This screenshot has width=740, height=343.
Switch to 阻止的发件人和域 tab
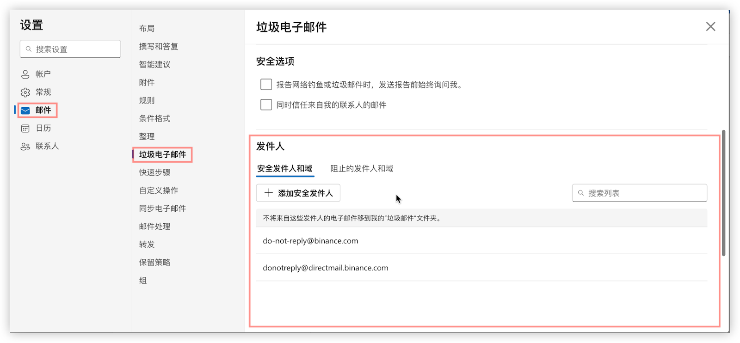[x=362, y=169]
